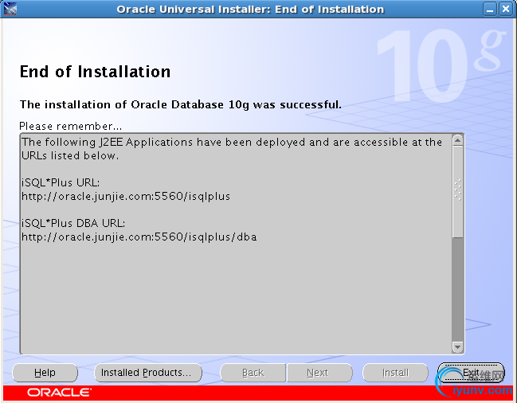
Task: Click the Oracle logo in red footer
Action: point(59,393)
